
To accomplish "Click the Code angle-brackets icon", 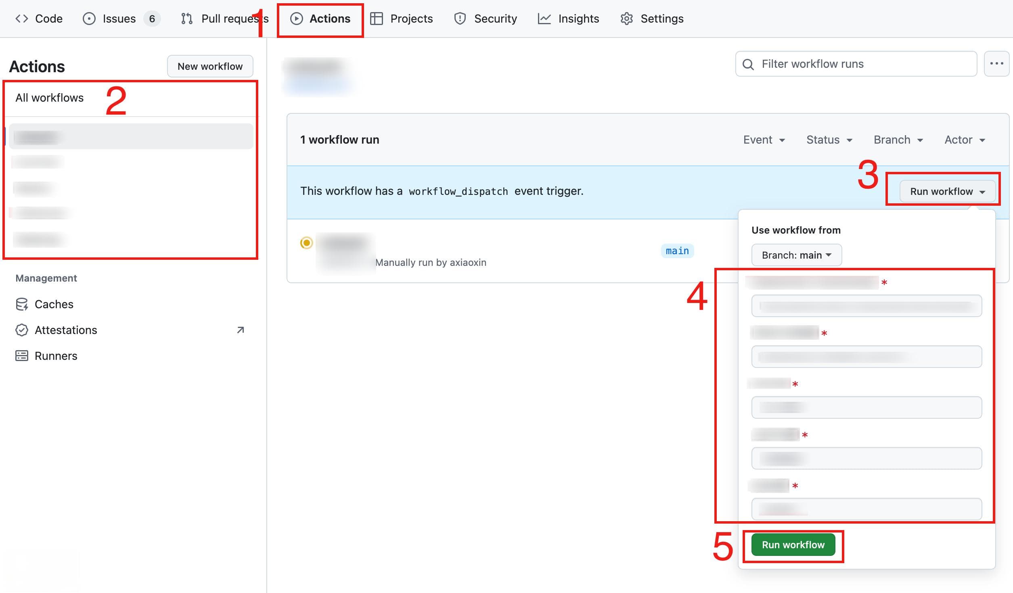I will [x=22, y=19].
